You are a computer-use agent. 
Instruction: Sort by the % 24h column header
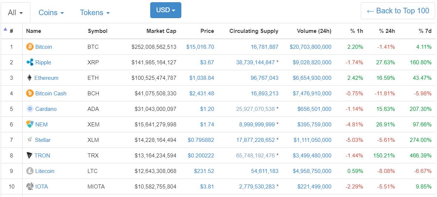click(387, 31)
